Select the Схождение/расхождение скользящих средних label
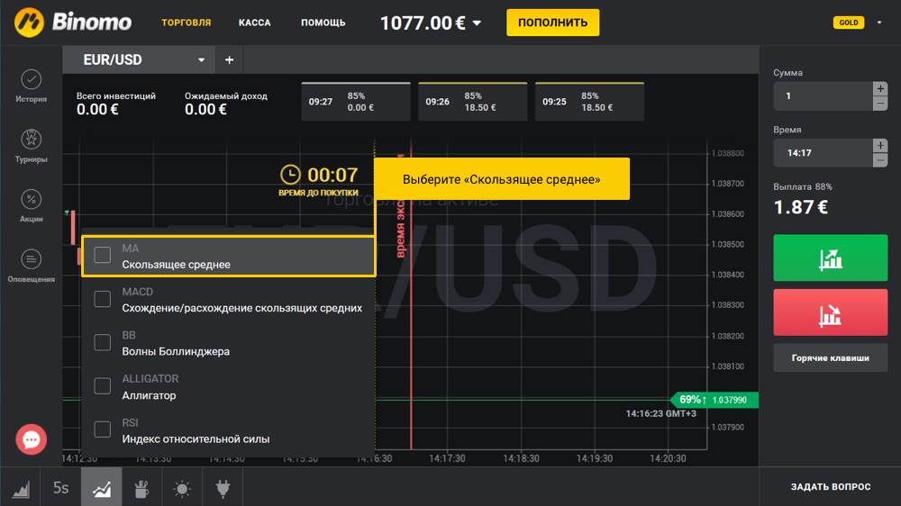Image resolution: width=901 pixels, height=506 pixels. click(241, 309)
